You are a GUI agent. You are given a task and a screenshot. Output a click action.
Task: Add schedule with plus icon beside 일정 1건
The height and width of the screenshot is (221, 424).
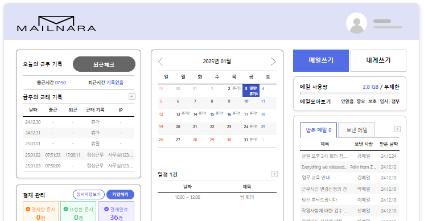(x=274, y=174)
